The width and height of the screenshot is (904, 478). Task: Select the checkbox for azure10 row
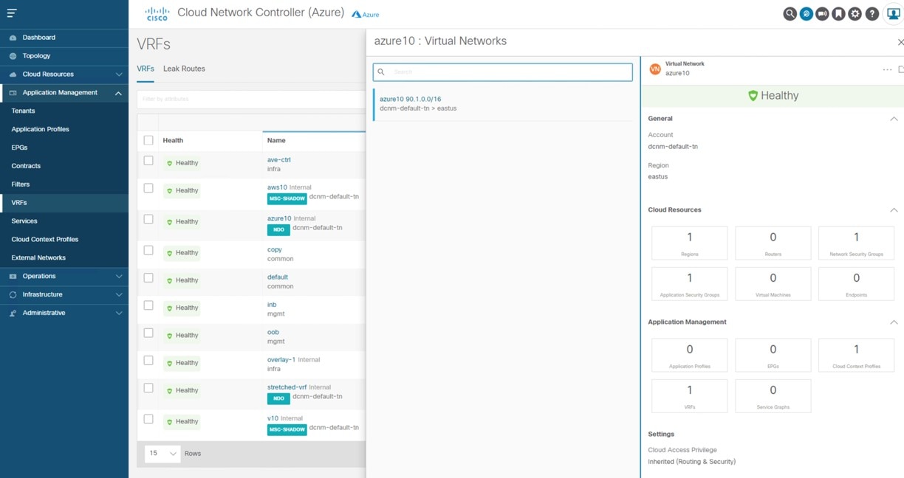point(148,219)
